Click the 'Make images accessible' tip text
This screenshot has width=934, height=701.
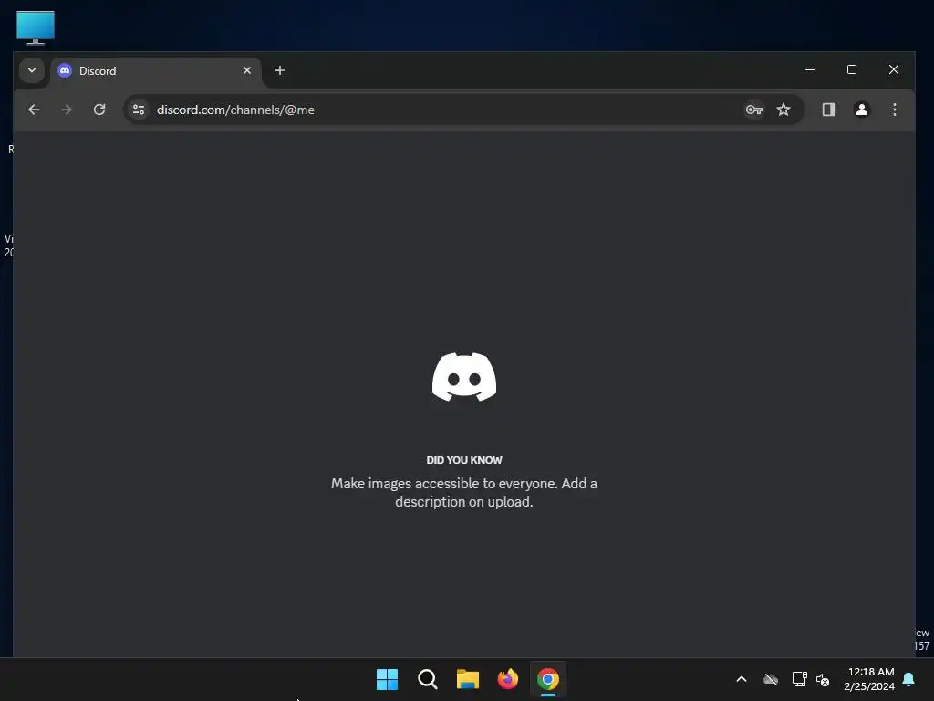[464, 492]
